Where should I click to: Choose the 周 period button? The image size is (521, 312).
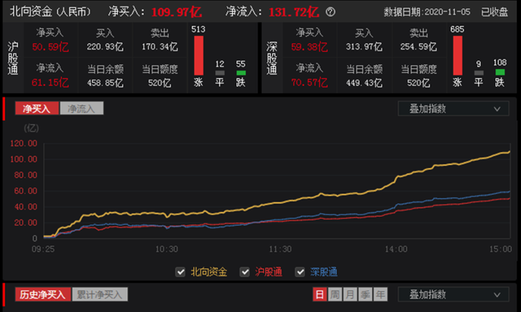pos(335,294)
